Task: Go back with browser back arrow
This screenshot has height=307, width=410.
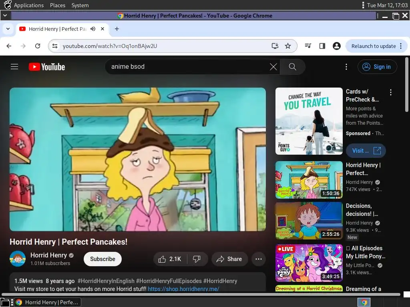Action: [9, 46]
